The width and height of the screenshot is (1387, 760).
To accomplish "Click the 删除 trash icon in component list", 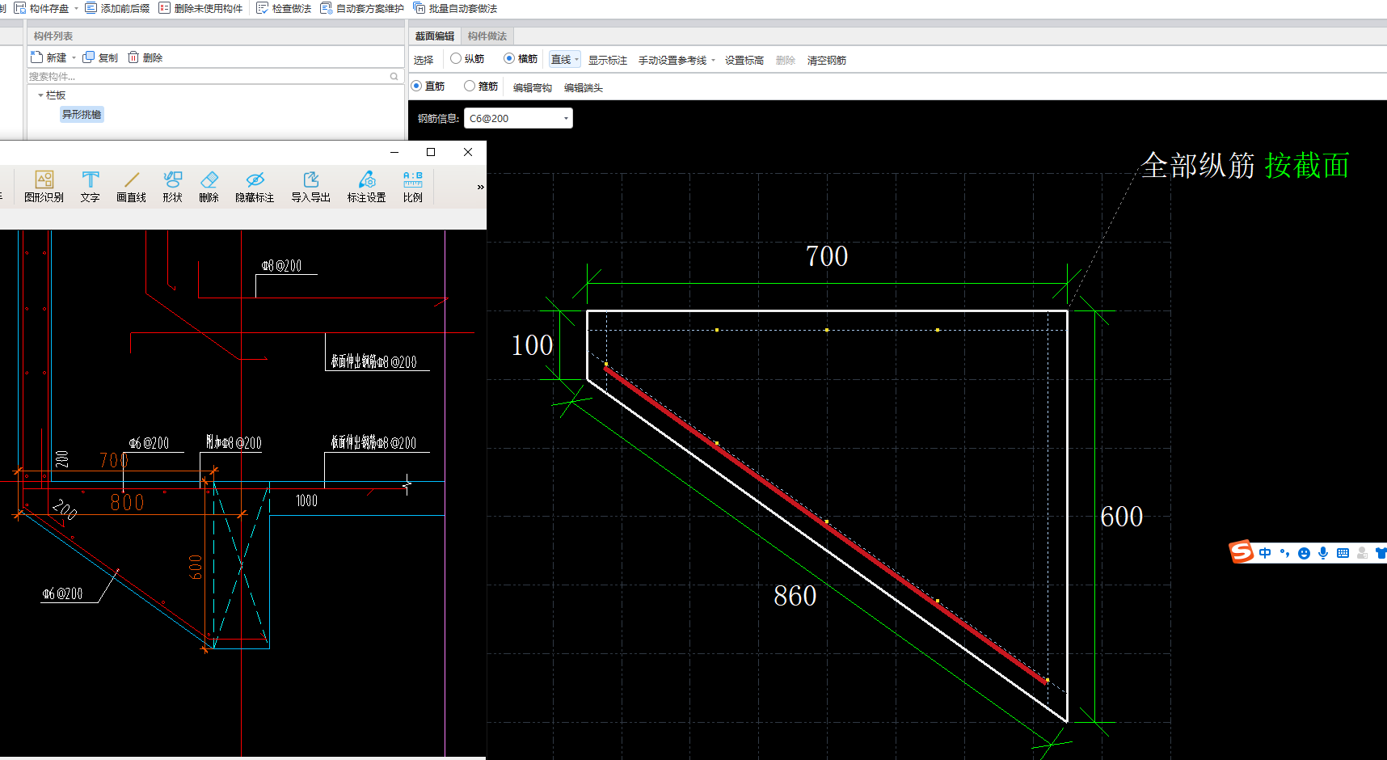I will 133,57.
